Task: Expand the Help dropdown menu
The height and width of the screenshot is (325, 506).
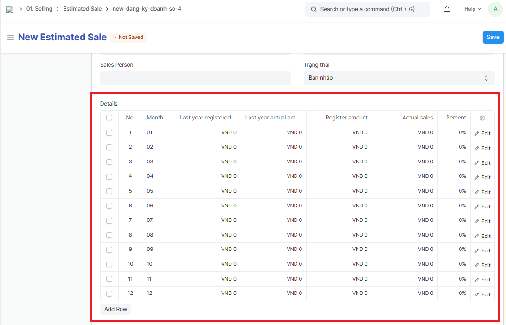Action: pyautogui.click(x=473, y=9)
